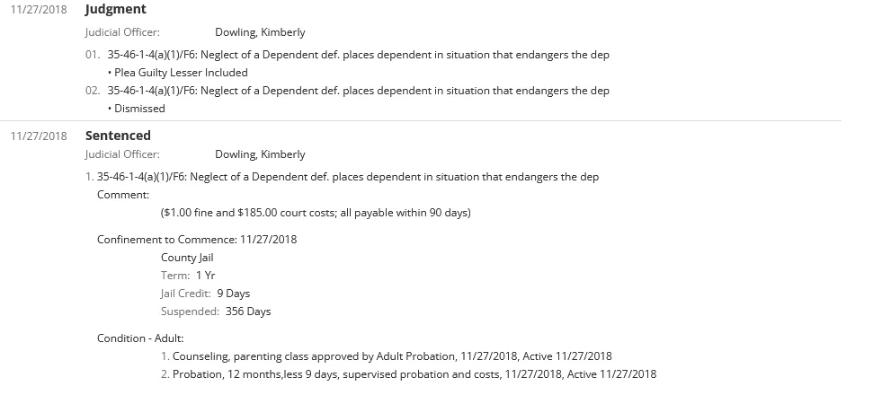The image size is (891, 395).
Task: Click charge 02 Neglect of a Dependent
Action: point(358,91)
